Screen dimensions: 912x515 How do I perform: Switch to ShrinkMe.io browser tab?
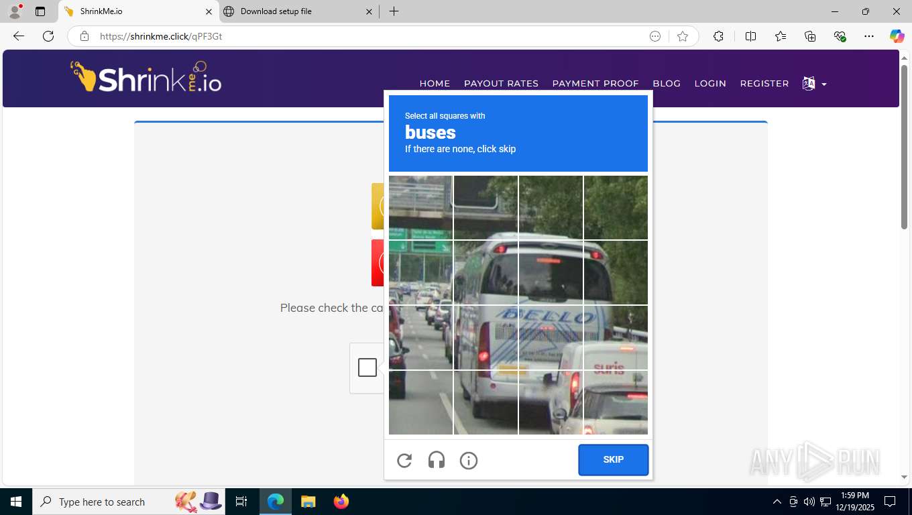click(139, 11)
